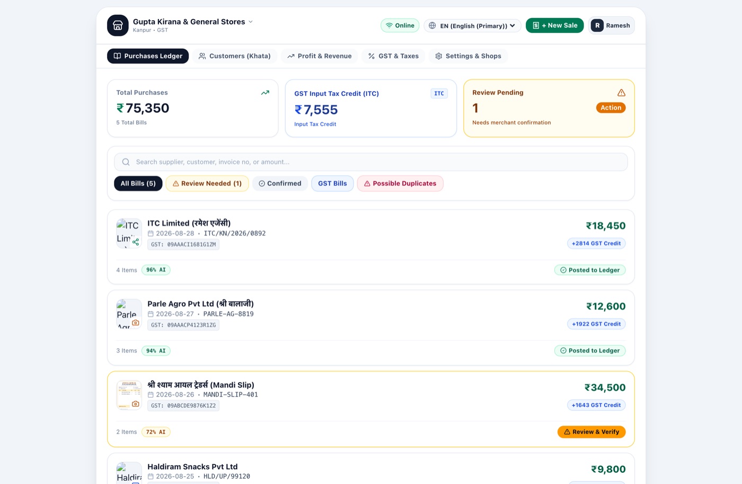Click the +2814 GST Credit badge
This screenshot has width=742, height=484.
pyautogui.click(x=596, y=243)
